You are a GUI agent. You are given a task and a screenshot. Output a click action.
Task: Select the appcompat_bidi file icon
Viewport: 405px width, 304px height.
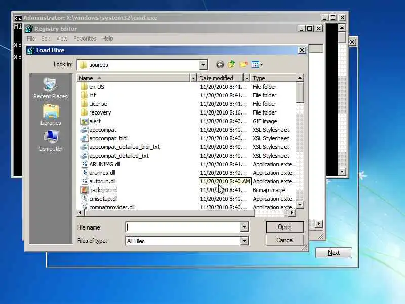pyautogui.click(x=84, y=138)
